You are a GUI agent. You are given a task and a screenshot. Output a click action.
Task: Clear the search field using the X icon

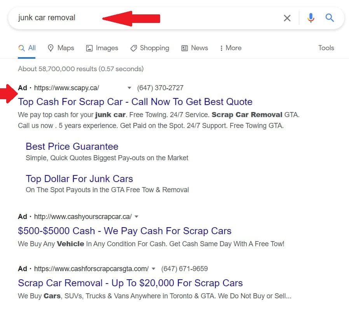click(x=287, y=18)
